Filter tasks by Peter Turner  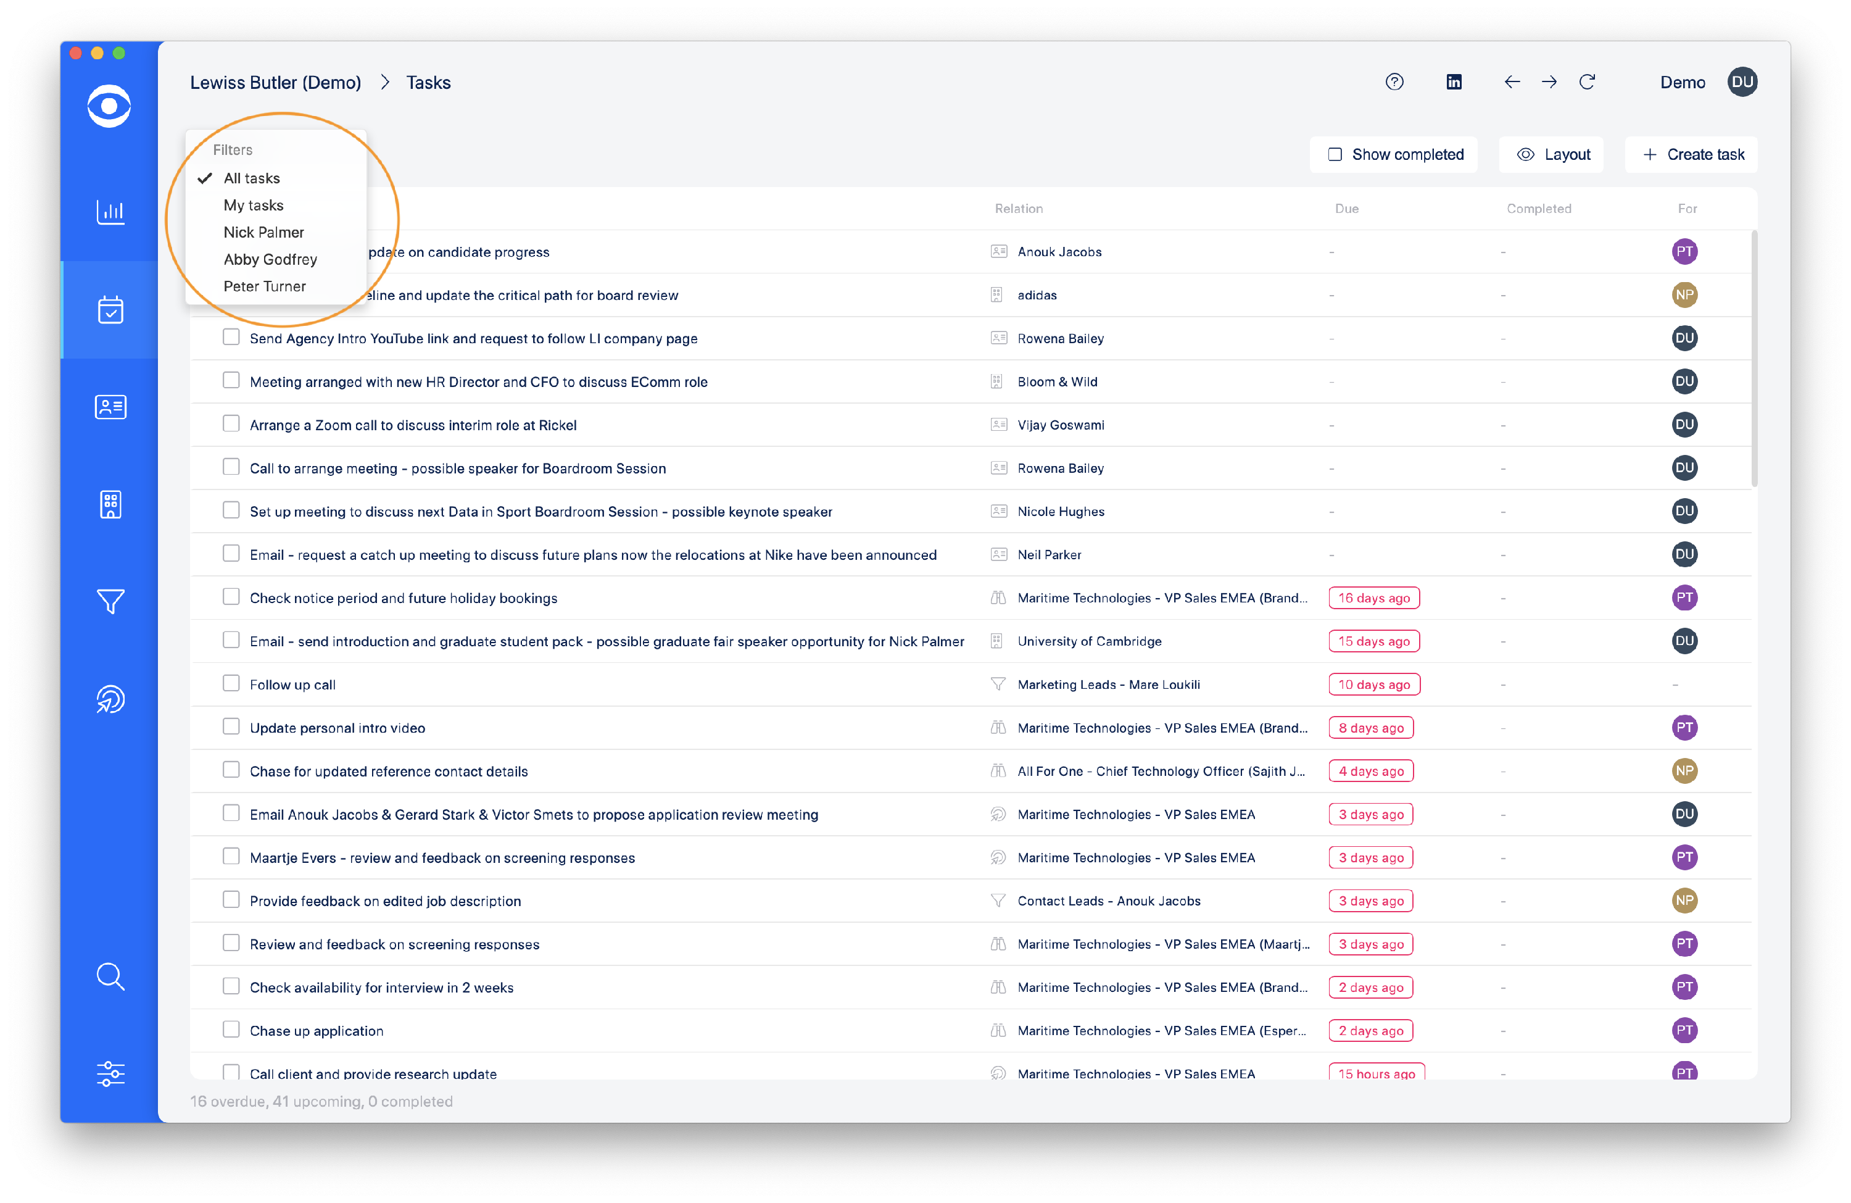(x=265, y=286)
